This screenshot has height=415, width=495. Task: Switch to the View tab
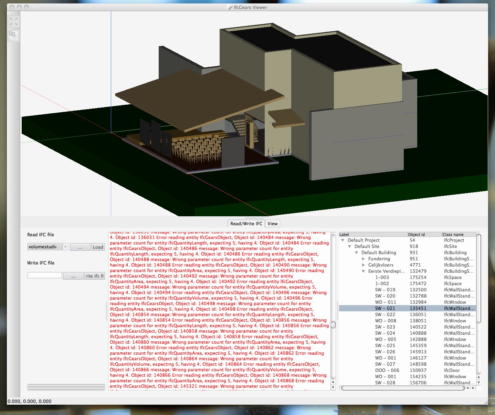point(272,224)
